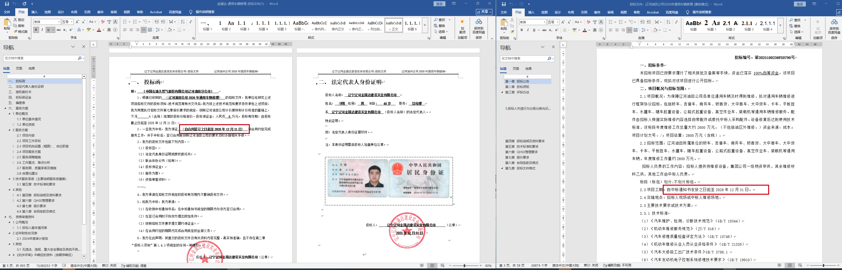
Task: Toggle Underline in the left Word window
Action: [48, 30]
